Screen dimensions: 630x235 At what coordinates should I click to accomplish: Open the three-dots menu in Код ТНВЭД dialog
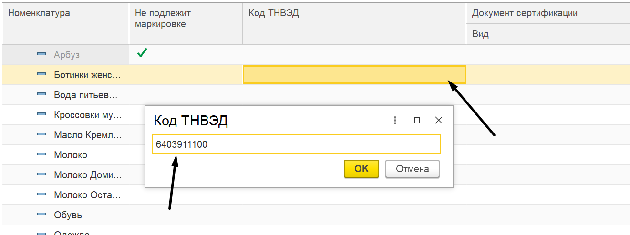coord(395,121)
